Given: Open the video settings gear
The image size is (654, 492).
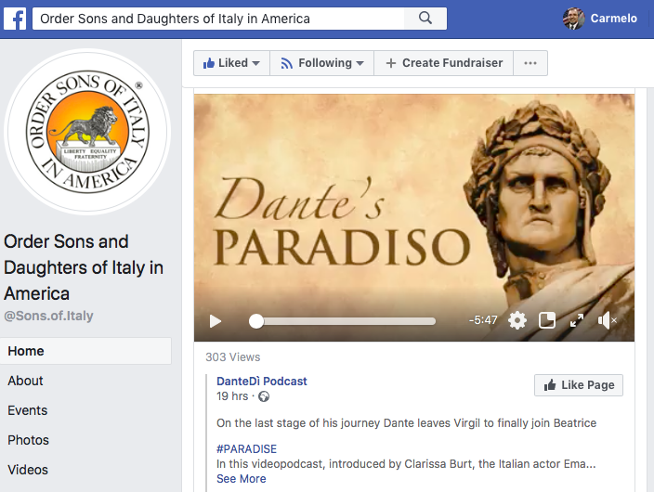Looking at the screenshot, I should [x=517, y=320].
